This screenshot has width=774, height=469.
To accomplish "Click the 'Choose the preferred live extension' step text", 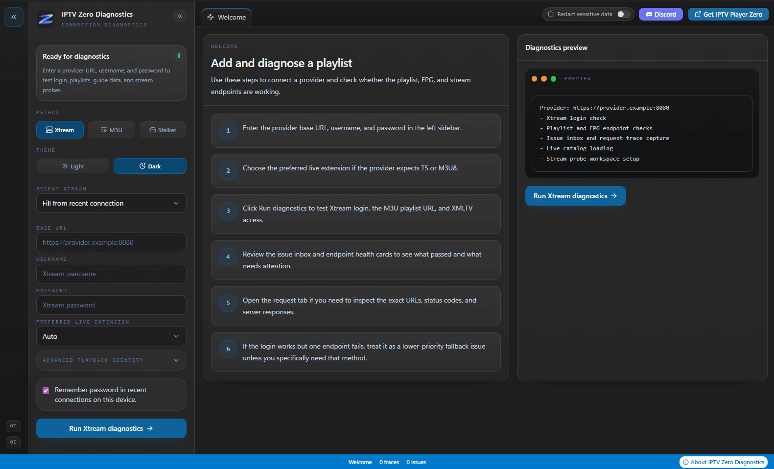I will [351, 168].
